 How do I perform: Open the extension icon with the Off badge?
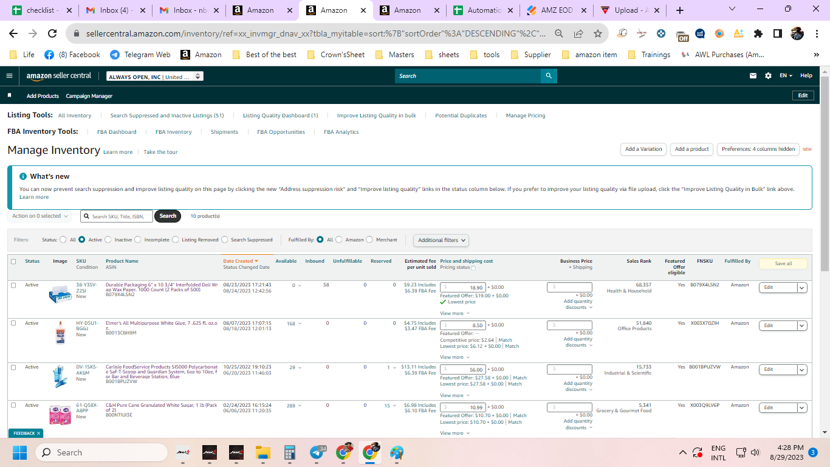coord(682,35)
